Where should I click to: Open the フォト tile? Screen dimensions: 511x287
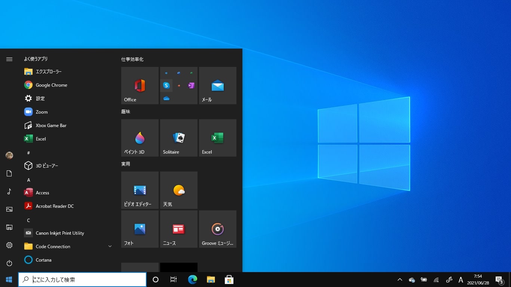click(140, 229)
